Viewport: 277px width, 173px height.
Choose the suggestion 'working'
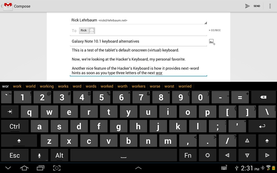[x=47, y=86]
